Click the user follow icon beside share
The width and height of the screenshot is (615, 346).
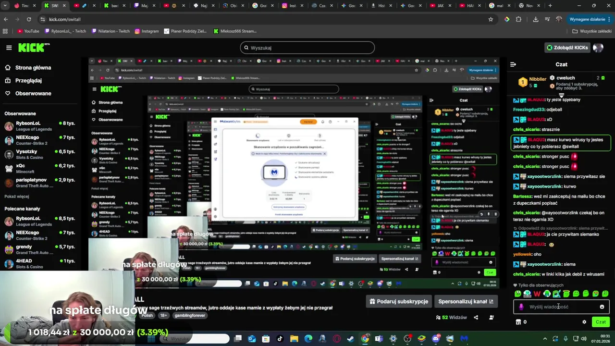tap(491, 317)
